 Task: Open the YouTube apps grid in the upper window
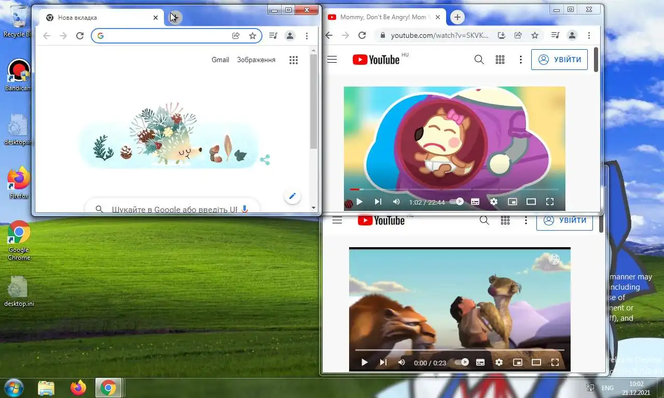pyautogui.click(x=500, y=60)
